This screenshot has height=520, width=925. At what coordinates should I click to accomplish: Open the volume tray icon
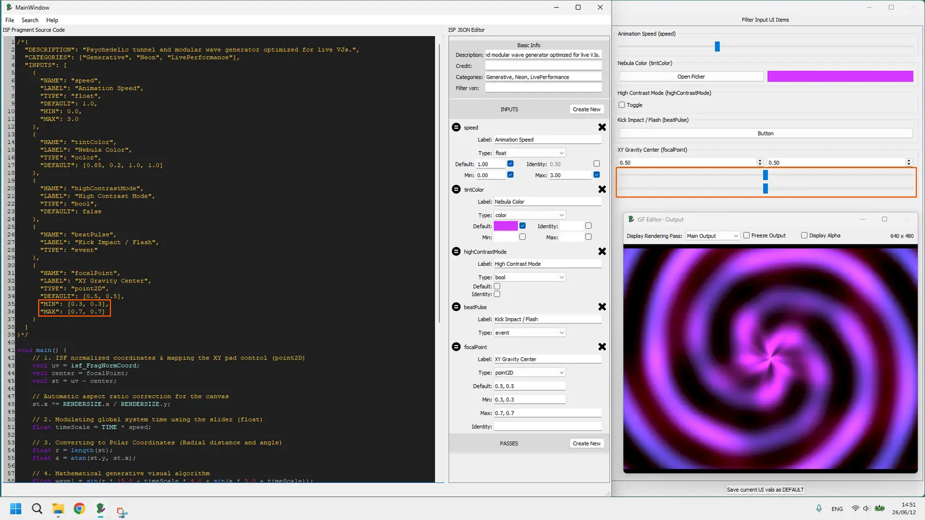coord(866,508)
